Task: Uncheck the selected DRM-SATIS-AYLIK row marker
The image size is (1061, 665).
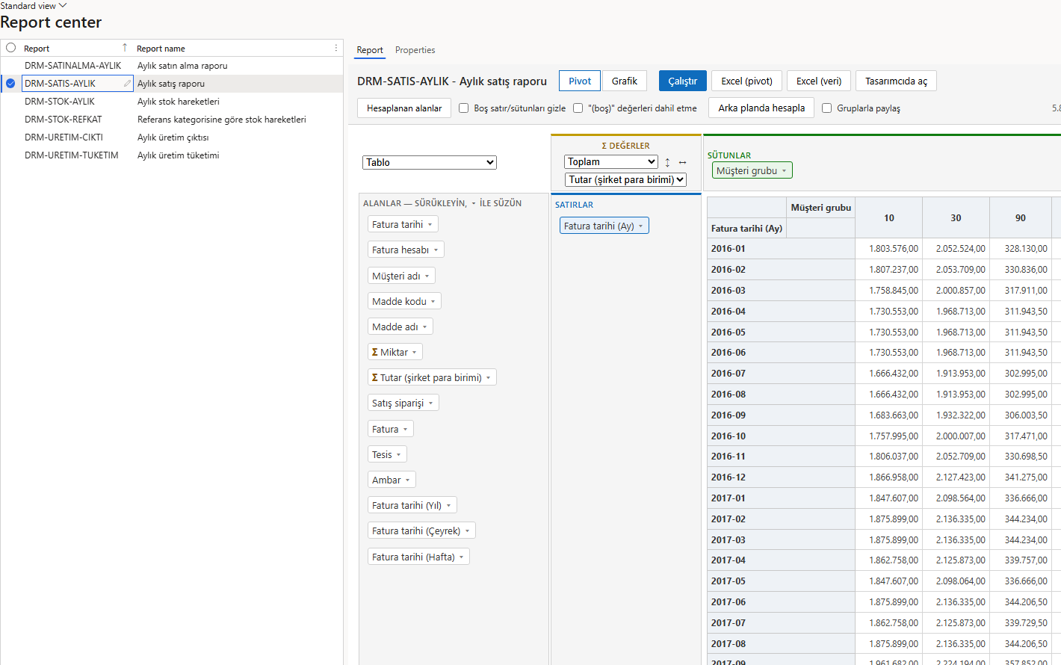Action: click(10, 84)
